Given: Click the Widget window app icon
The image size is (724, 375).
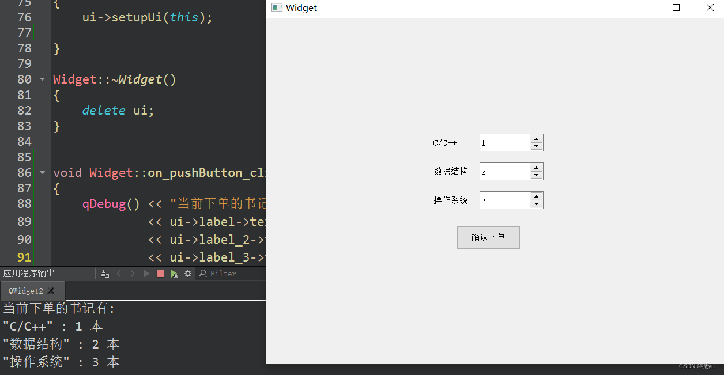Looking at the screenshot, I should pyautogui.click(x=277, y=7).
